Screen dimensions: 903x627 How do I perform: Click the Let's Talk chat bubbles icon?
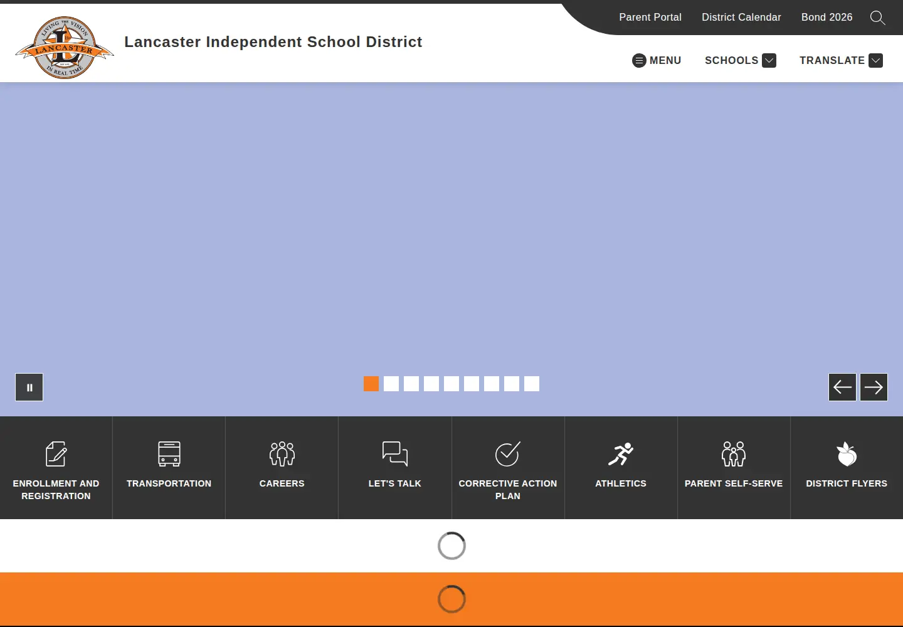tap(395, 454)
